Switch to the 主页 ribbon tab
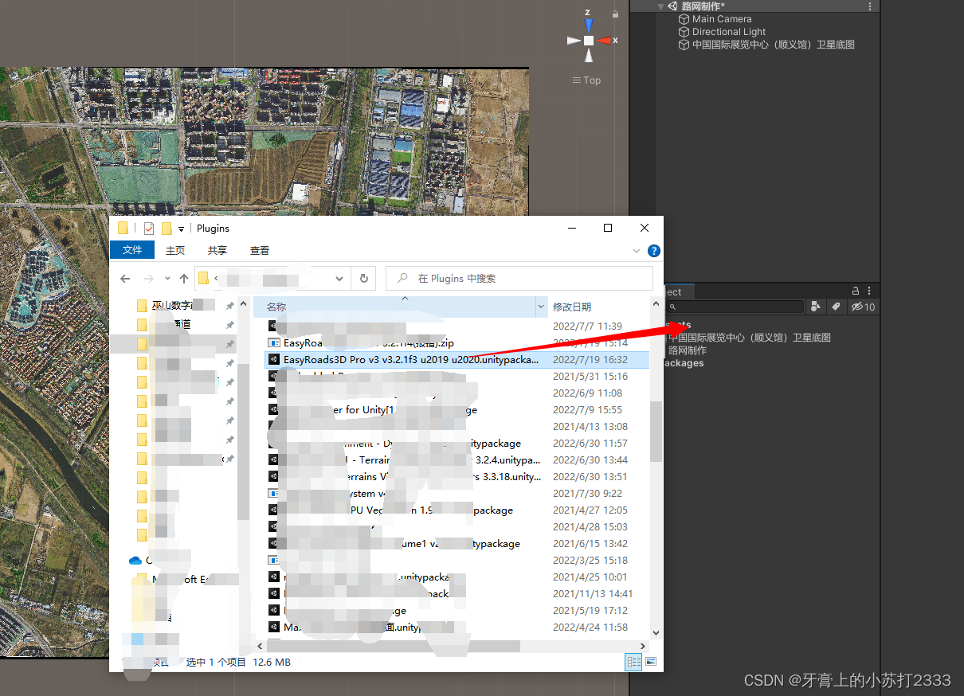Viewport: 964px width, 696px height. 175,250
